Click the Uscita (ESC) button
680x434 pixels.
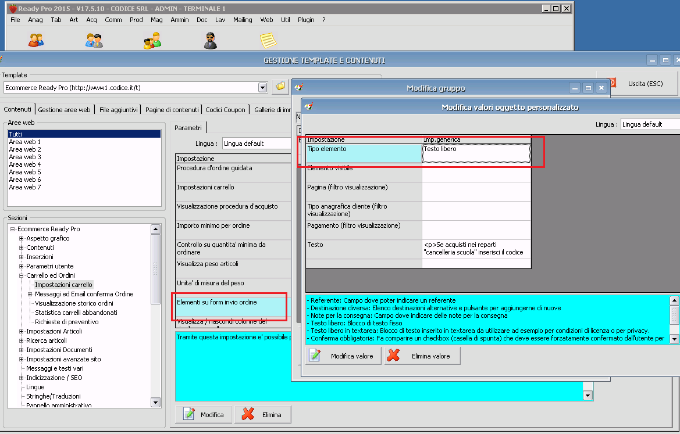pos(638,84)
